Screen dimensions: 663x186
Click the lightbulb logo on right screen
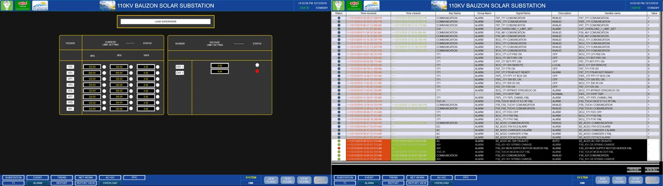[x=339, y=5]
